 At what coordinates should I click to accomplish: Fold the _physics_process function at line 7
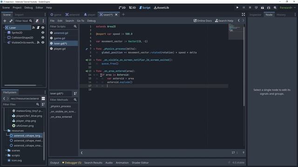click(x=94, y=49)
